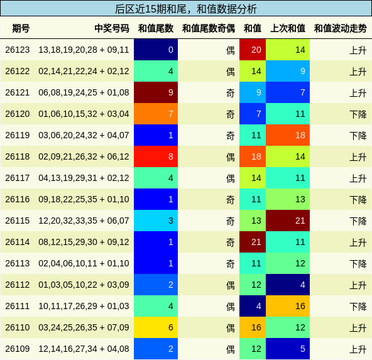Click 上次和值 cell 16 in row 26111
Screen dimensions: 372x360
[288, 306]
